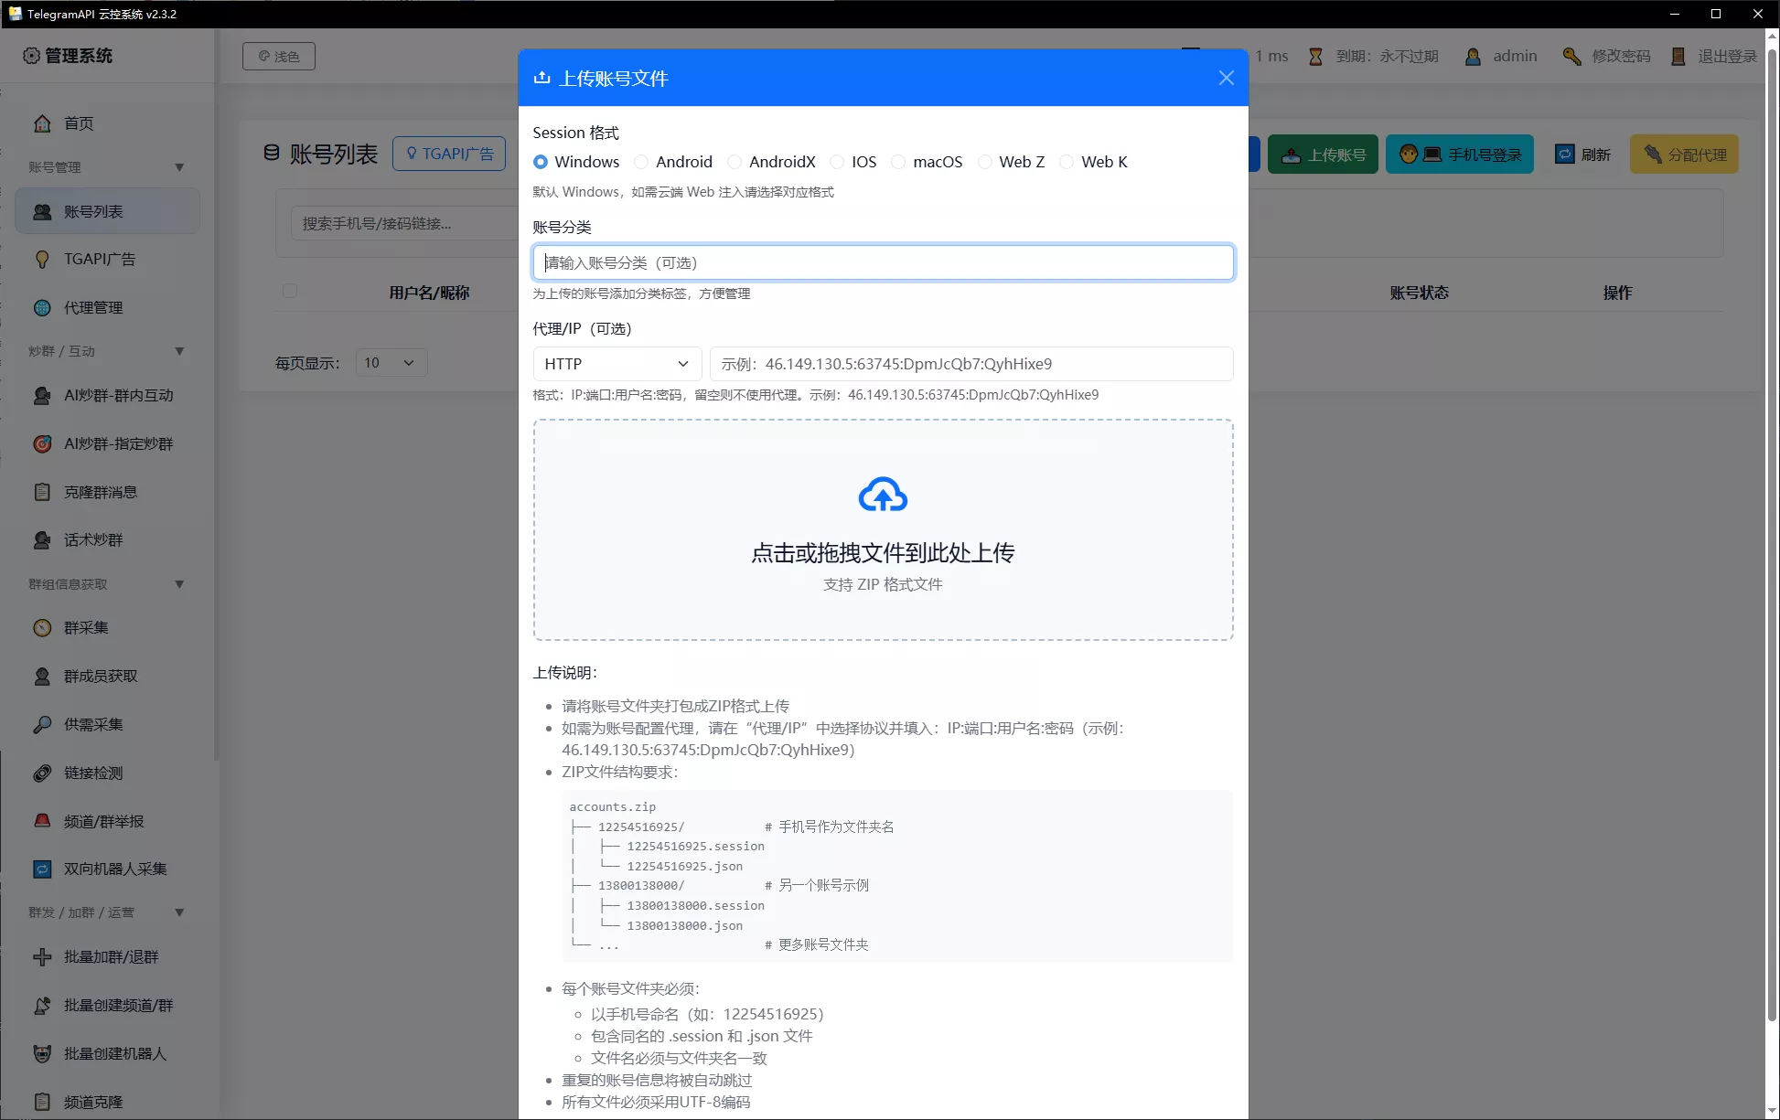Click the green 上传账号 button
Screen dimensions: 1780x1120
(1323, 155)
